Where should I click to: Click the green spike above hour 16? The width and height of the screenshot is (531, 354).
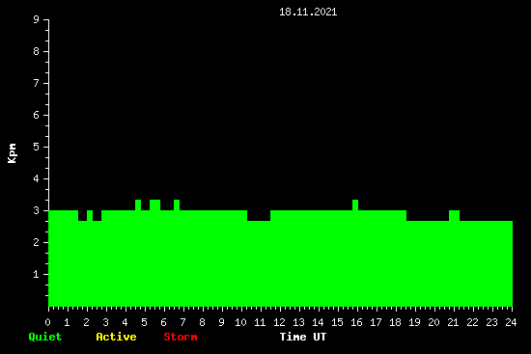pyautogui.click(x=355, y=204)
